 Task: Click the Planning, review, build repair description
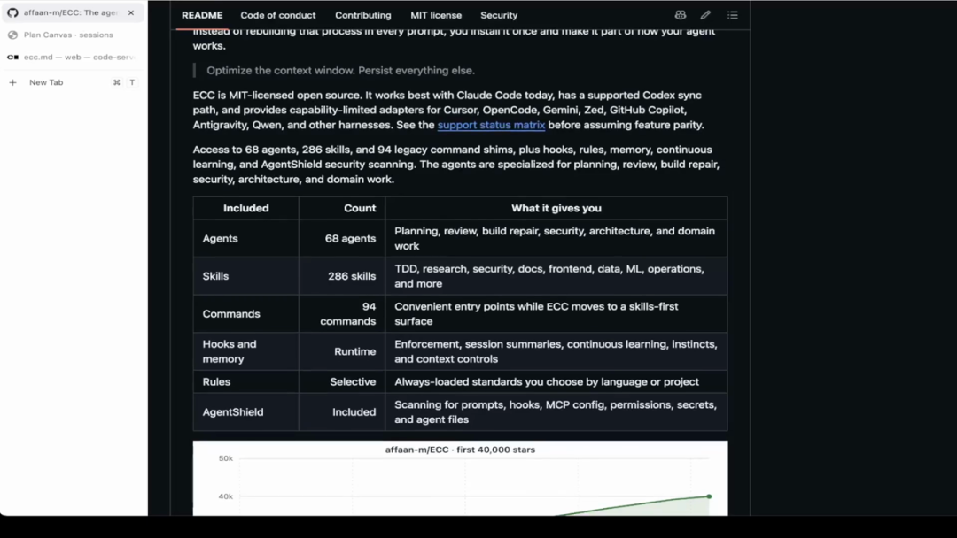556,239
